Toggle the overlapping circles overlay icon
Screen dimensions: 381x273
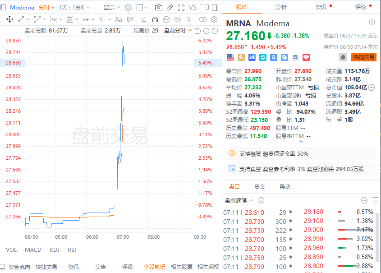(x=202, y=19)
